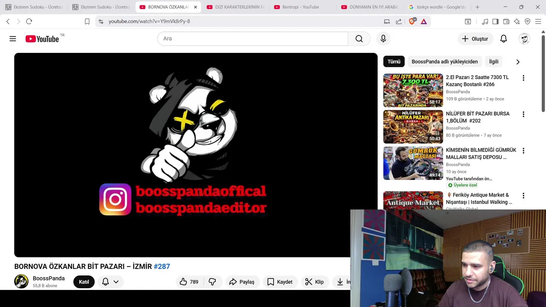Viewport: 546px width, 307px height.
Task: Open options for 2.El Pazarı video
Action: [x=523, y=78]
